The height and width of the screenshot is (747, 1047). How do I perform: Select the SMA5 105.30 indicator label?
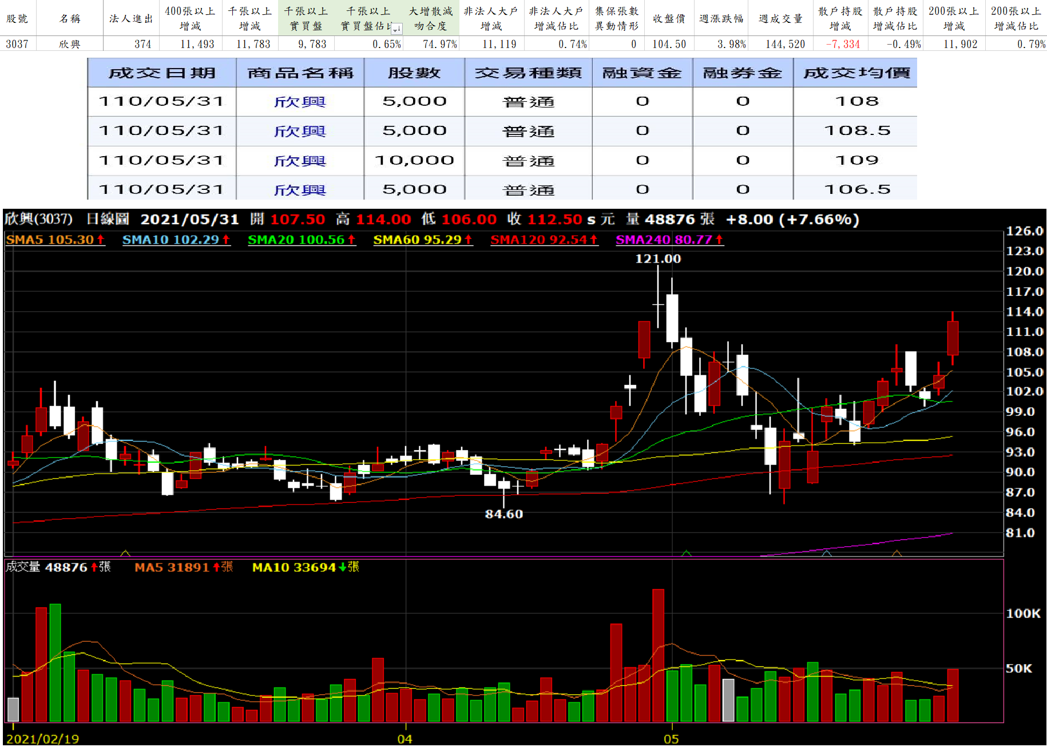click(x=55, y=240)
